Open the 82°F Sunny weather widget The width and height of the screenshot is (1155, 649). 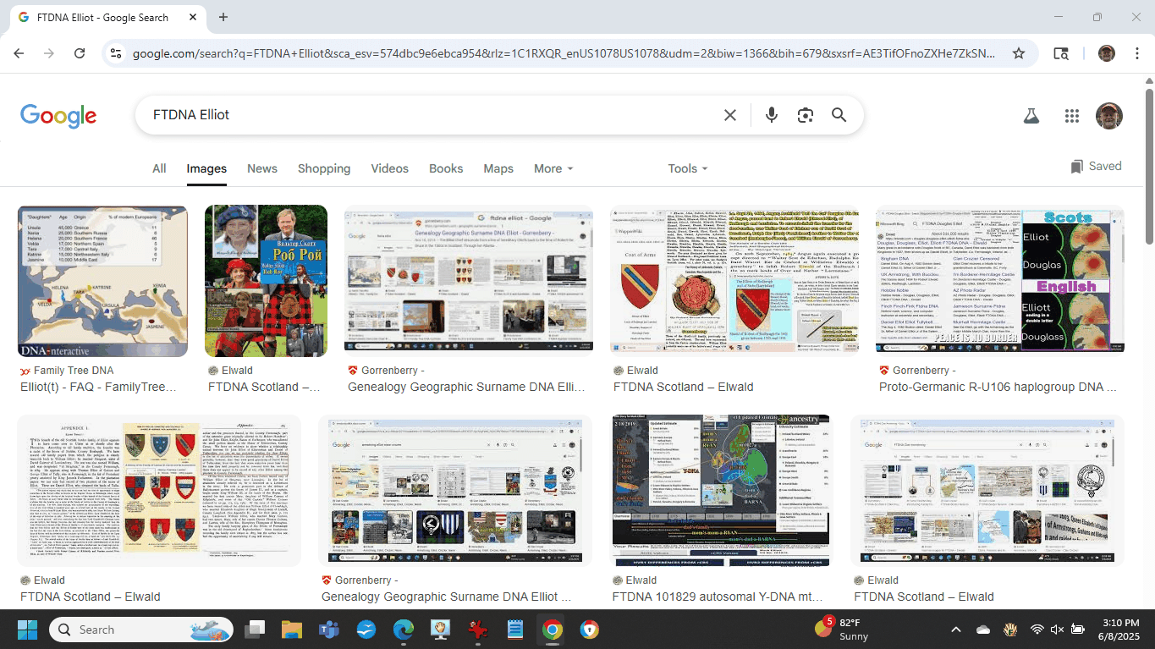(x=843, y=630)
